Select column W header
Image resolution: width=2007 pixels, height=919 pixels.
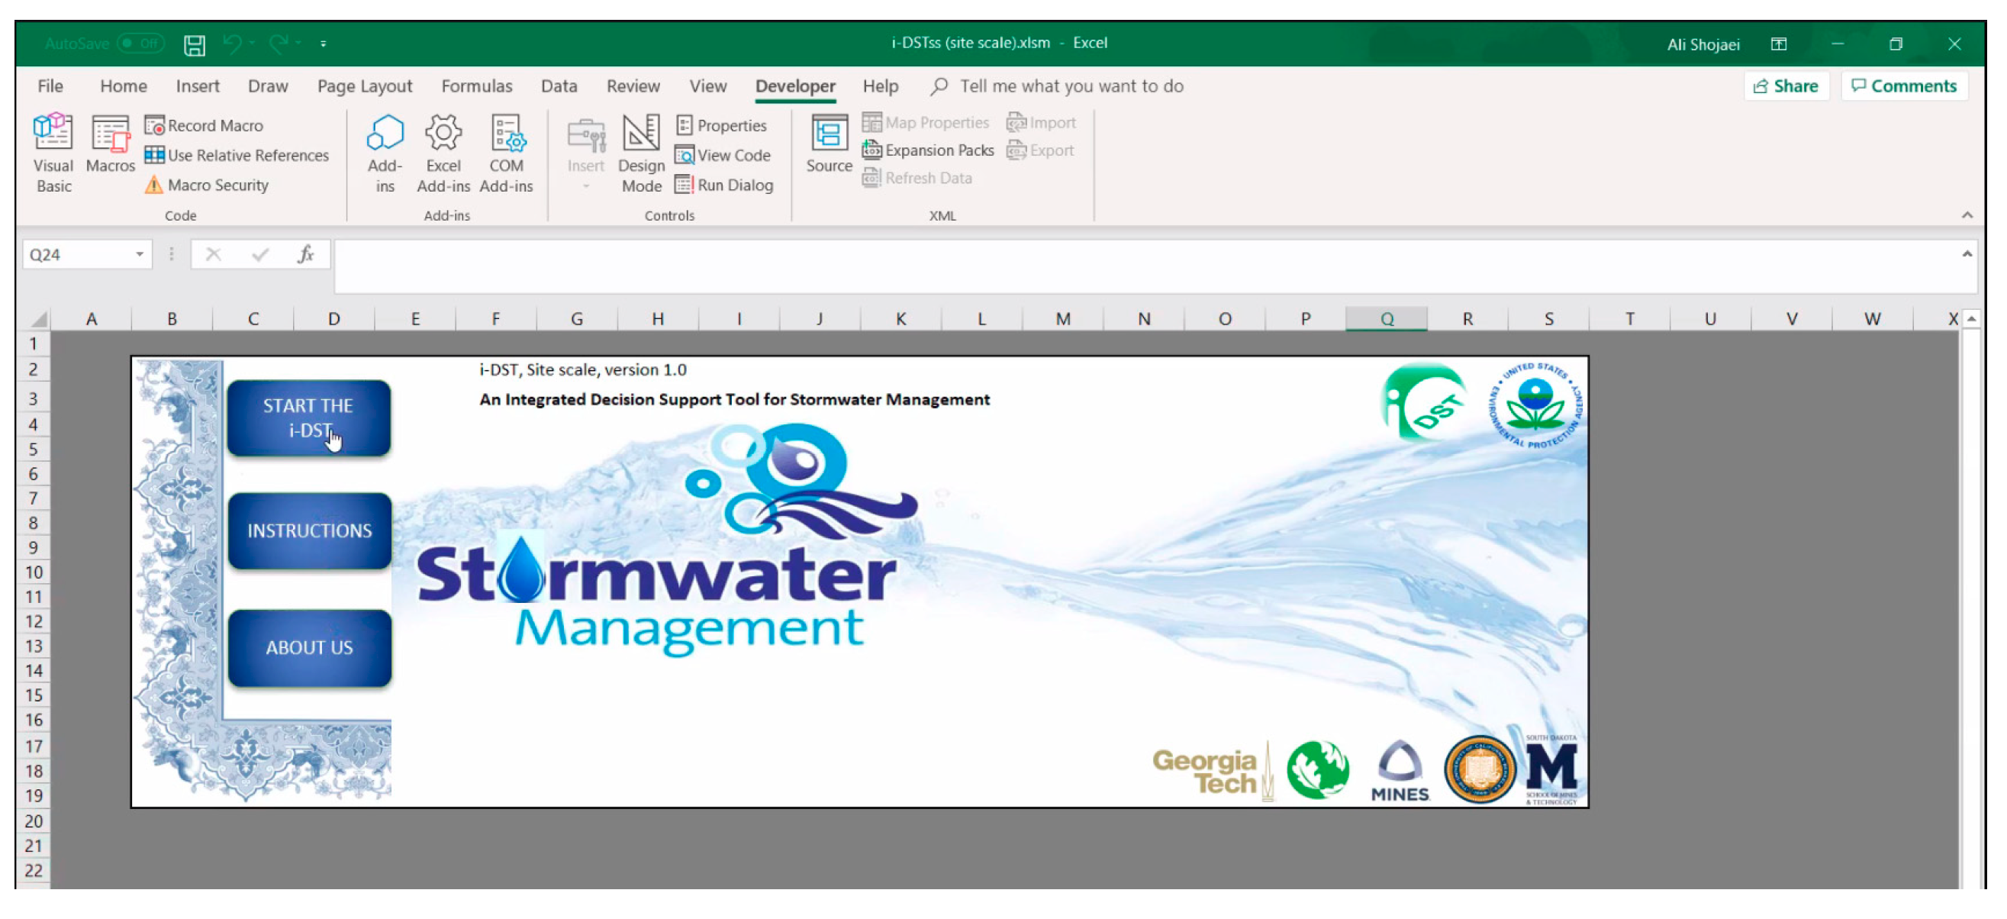[x=1872, y=319]
